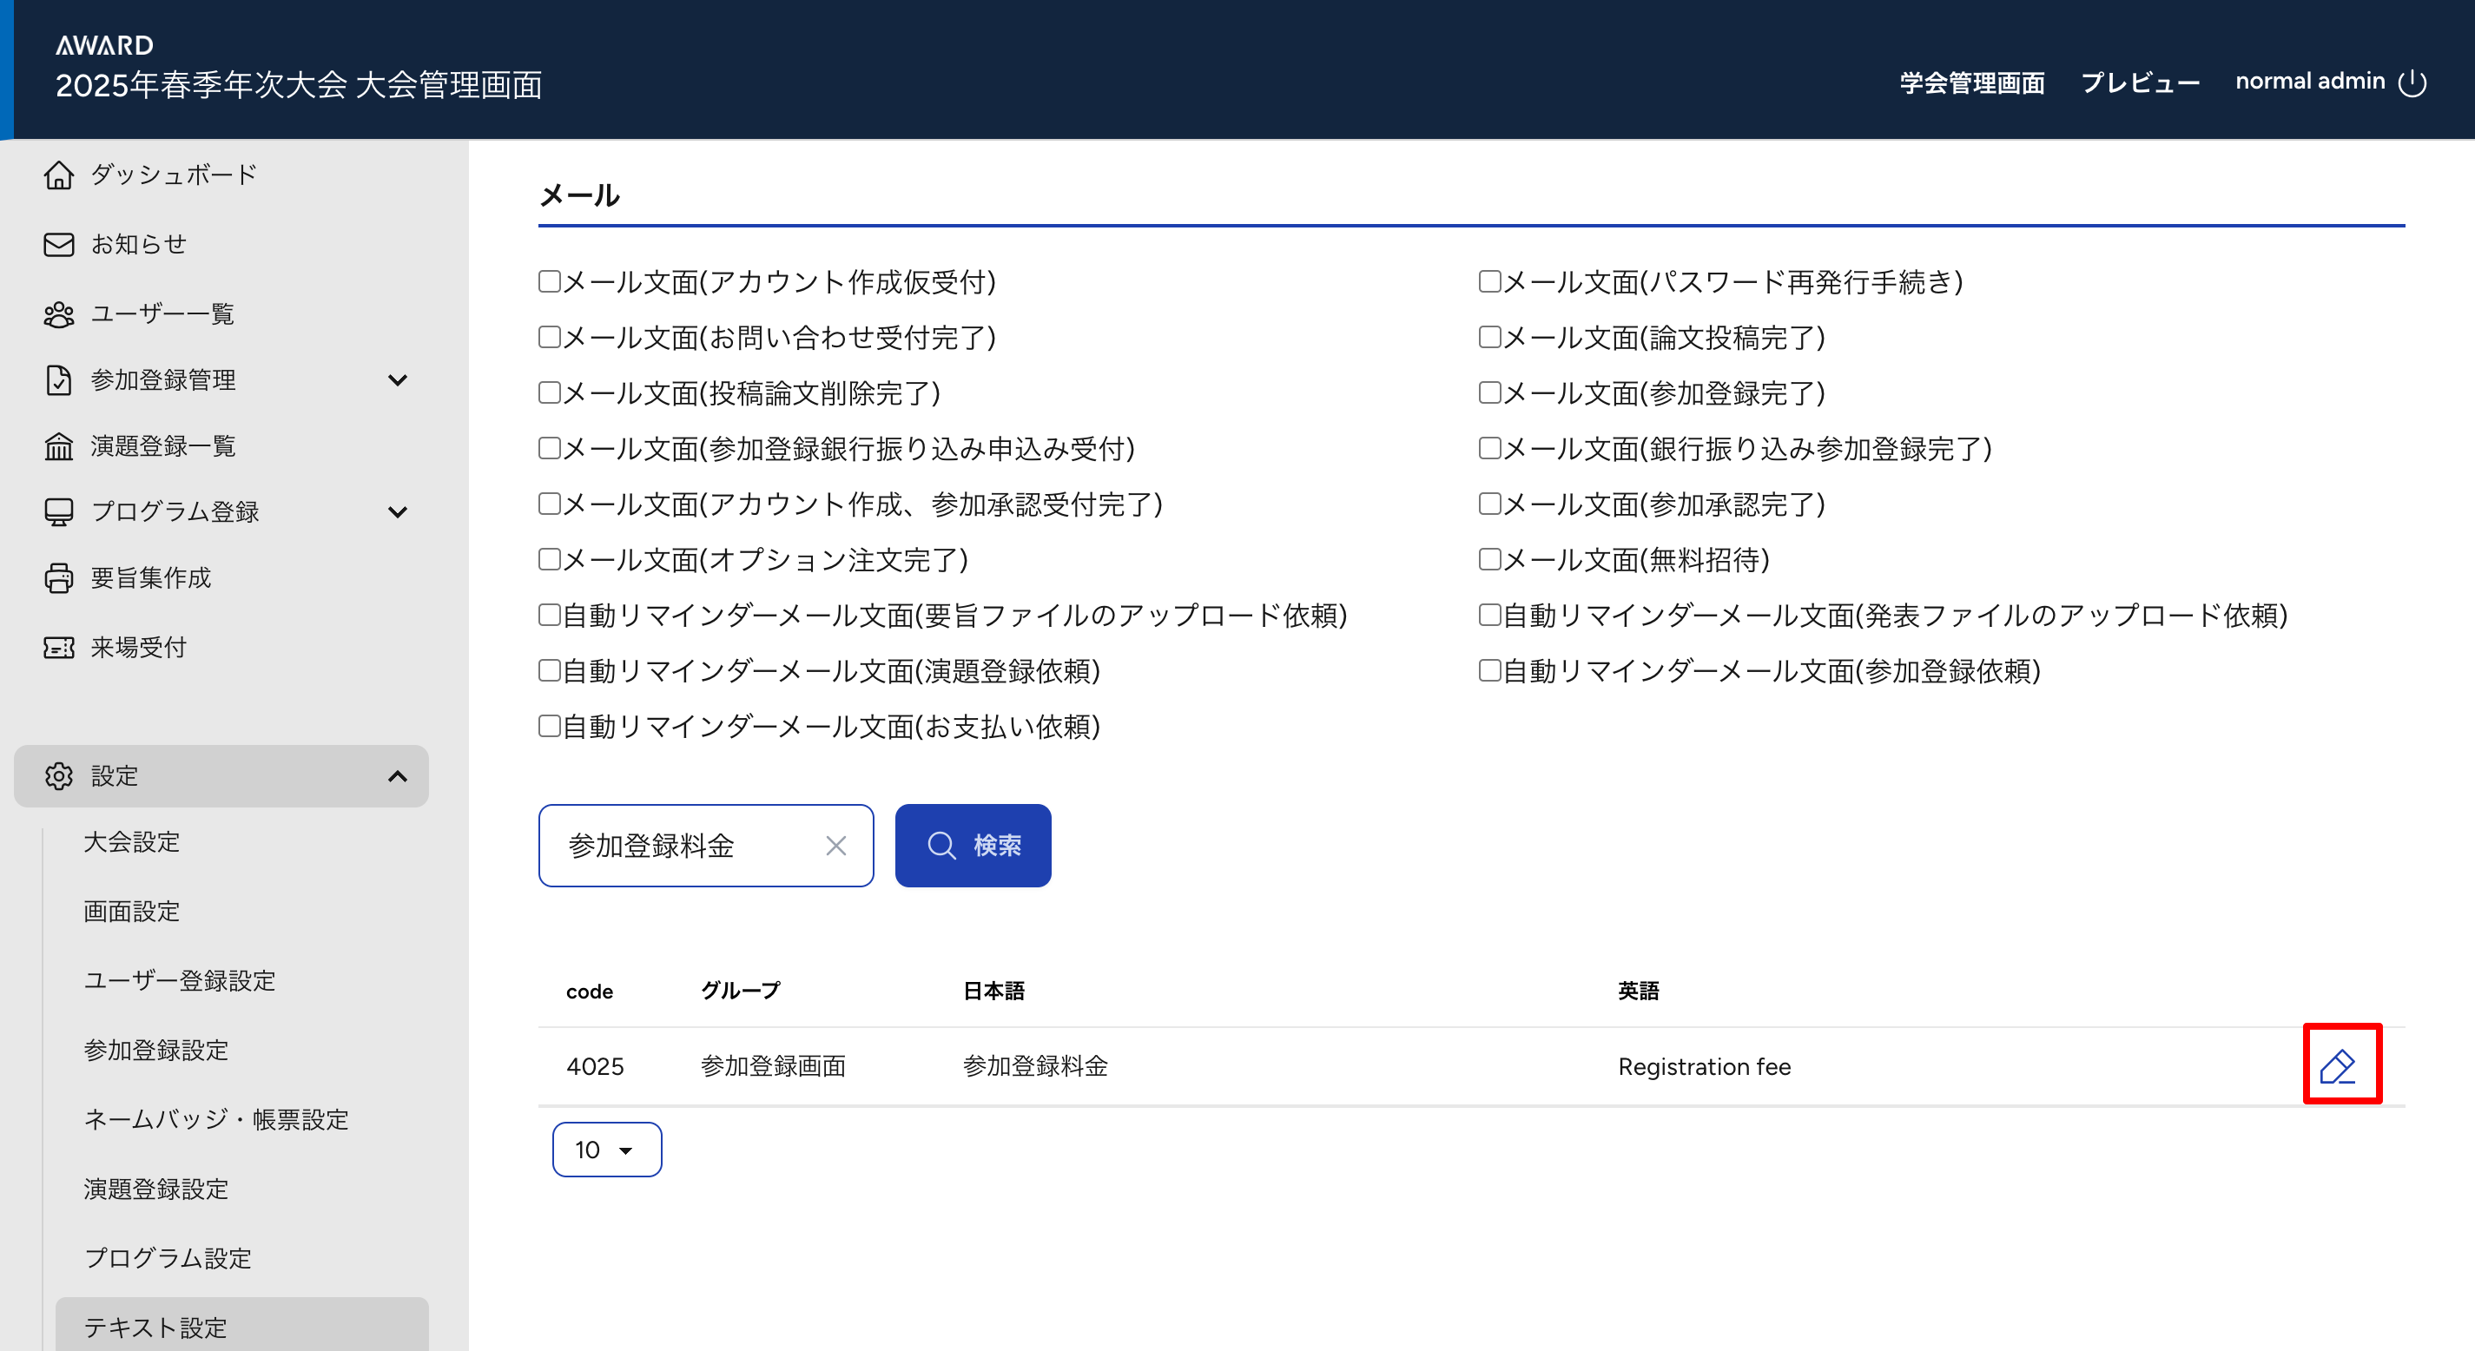Go to 参加登録設定 in settings submenu
The image size is (2475, 1351).
[x=155, y=1051]
